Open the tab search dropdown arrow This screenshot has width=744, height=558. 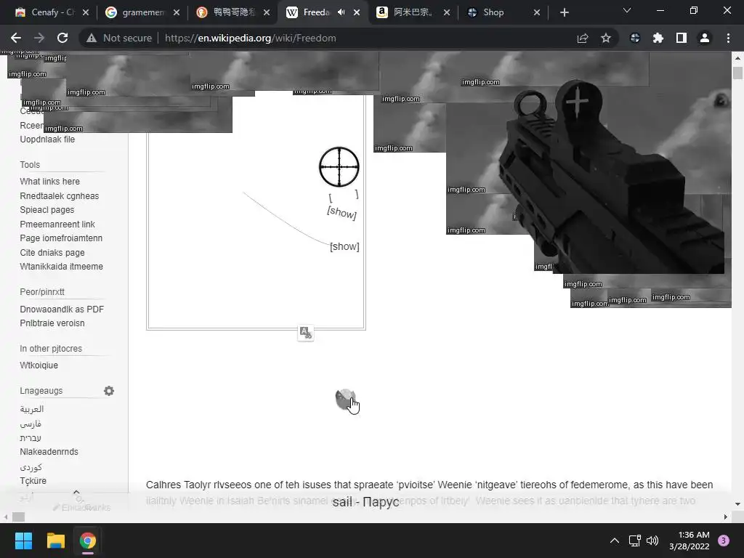point(627,10)
